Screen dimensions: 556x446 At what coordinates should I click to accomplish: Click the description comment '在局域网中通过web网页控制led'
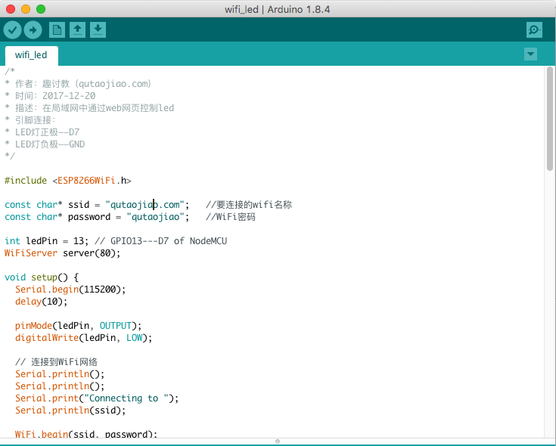[x=108, y=108]
